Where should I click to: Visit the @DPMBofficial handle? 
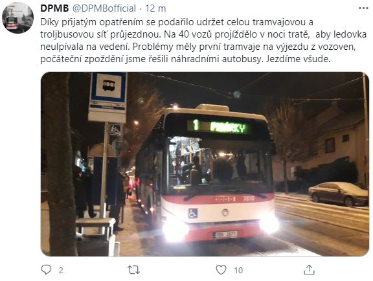[x=104, y=8]
